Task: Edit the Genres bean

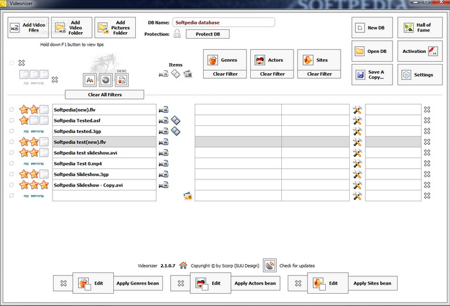Action: [93, 283]
